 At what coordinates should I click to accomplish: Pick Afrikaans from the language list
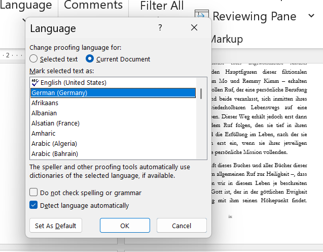tap(113, 103)
